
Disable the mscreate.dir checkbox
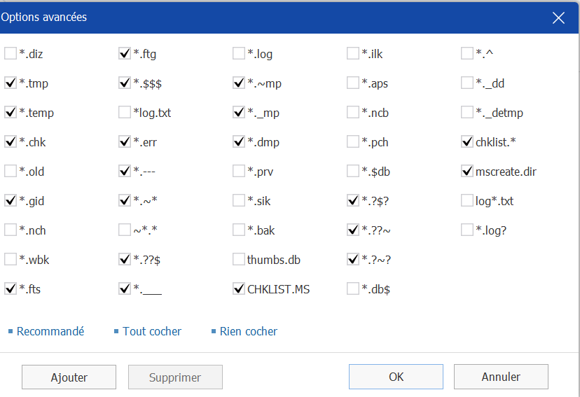[467, 171]
